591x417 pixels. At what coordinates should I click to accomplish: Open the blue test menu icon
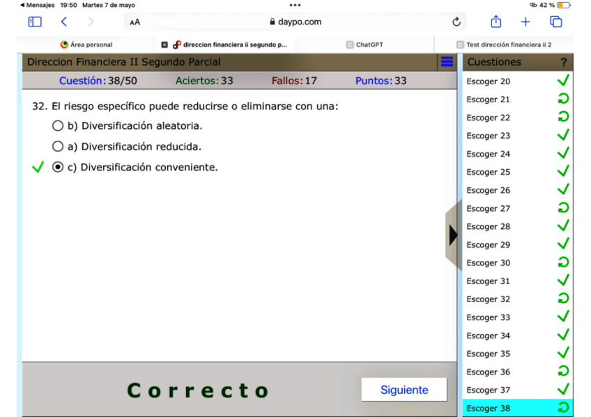coord(447,62)
